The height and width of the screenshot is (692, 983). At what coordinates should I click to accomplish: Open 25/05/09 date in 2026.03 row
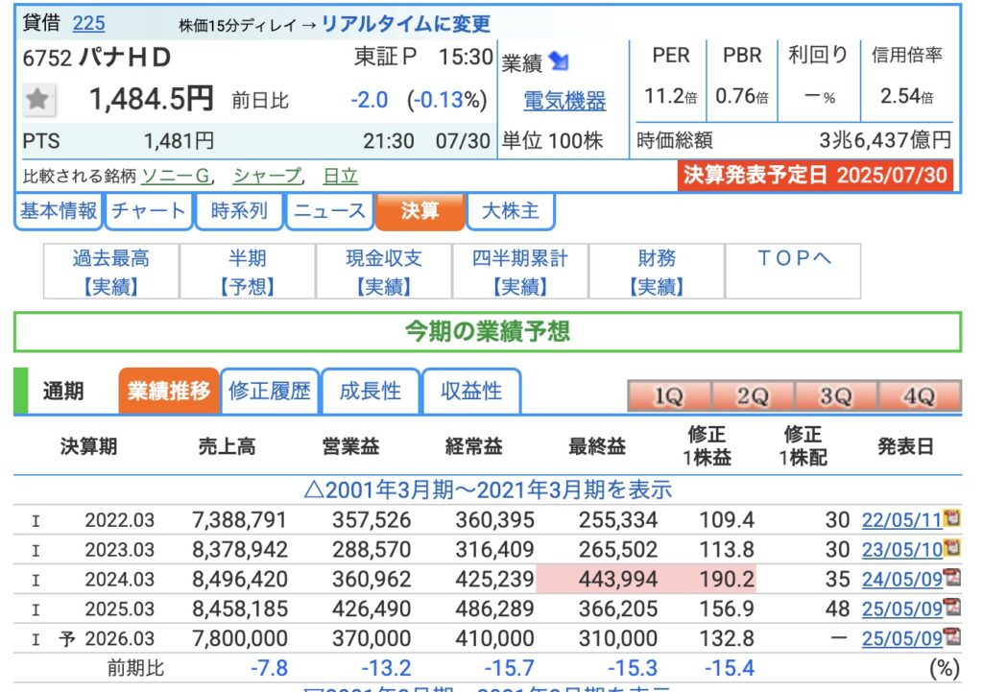click(x=901, y=638)
